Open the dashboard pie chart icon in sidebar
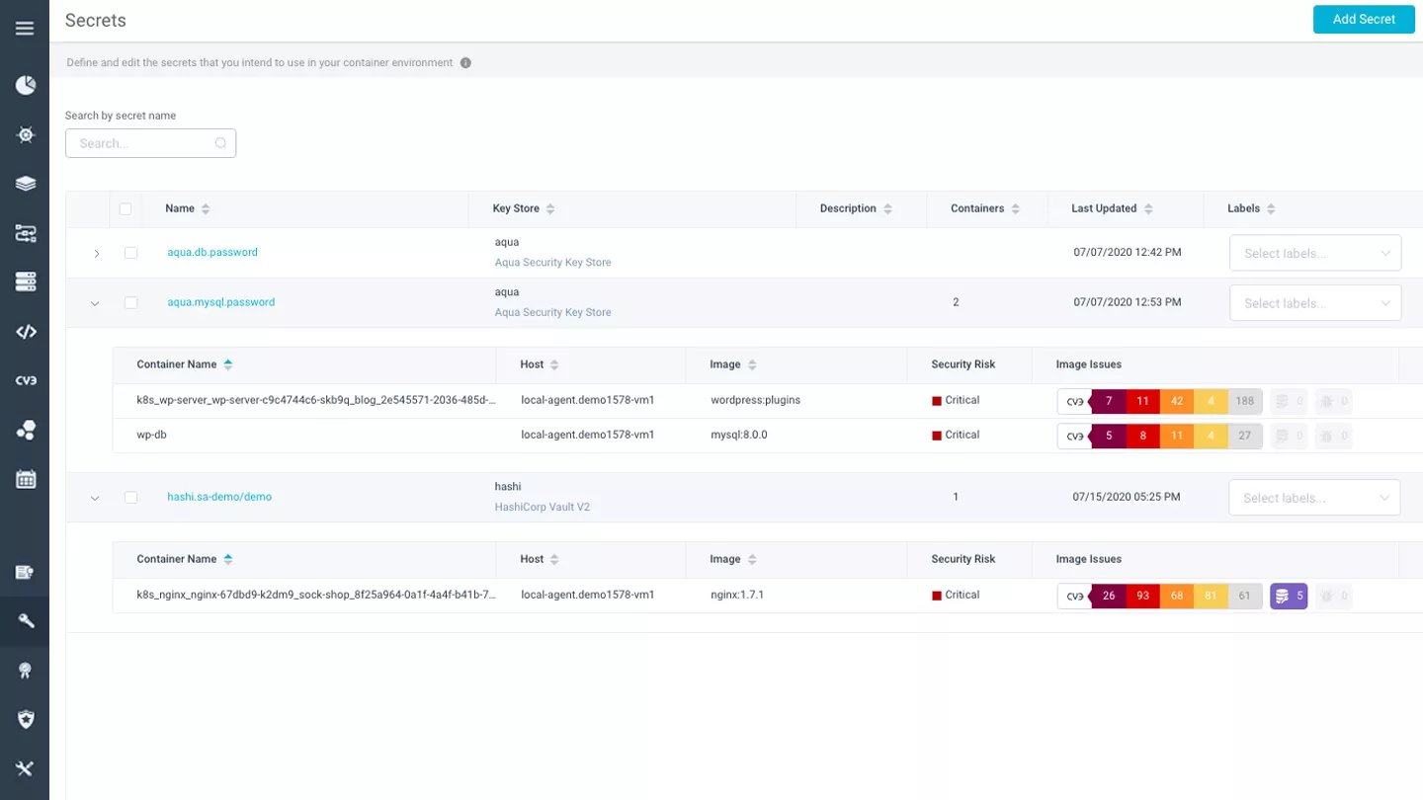Image resolution: width=1423 pixels, height=800 pixels. tap(26, 85)
